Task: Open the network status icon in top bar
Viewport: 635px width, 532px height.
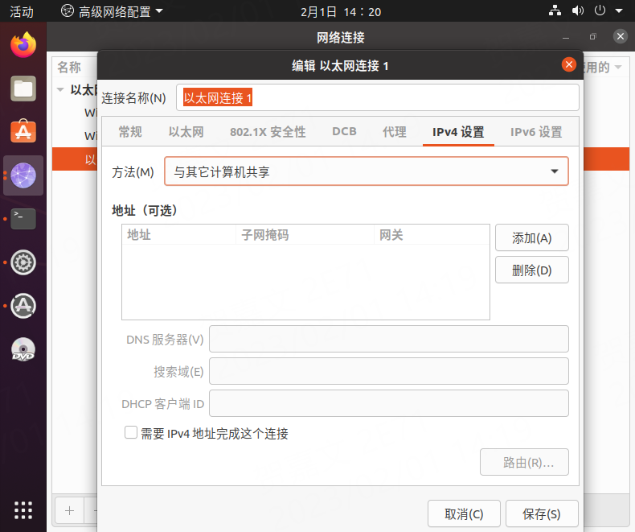Action: 555,11
